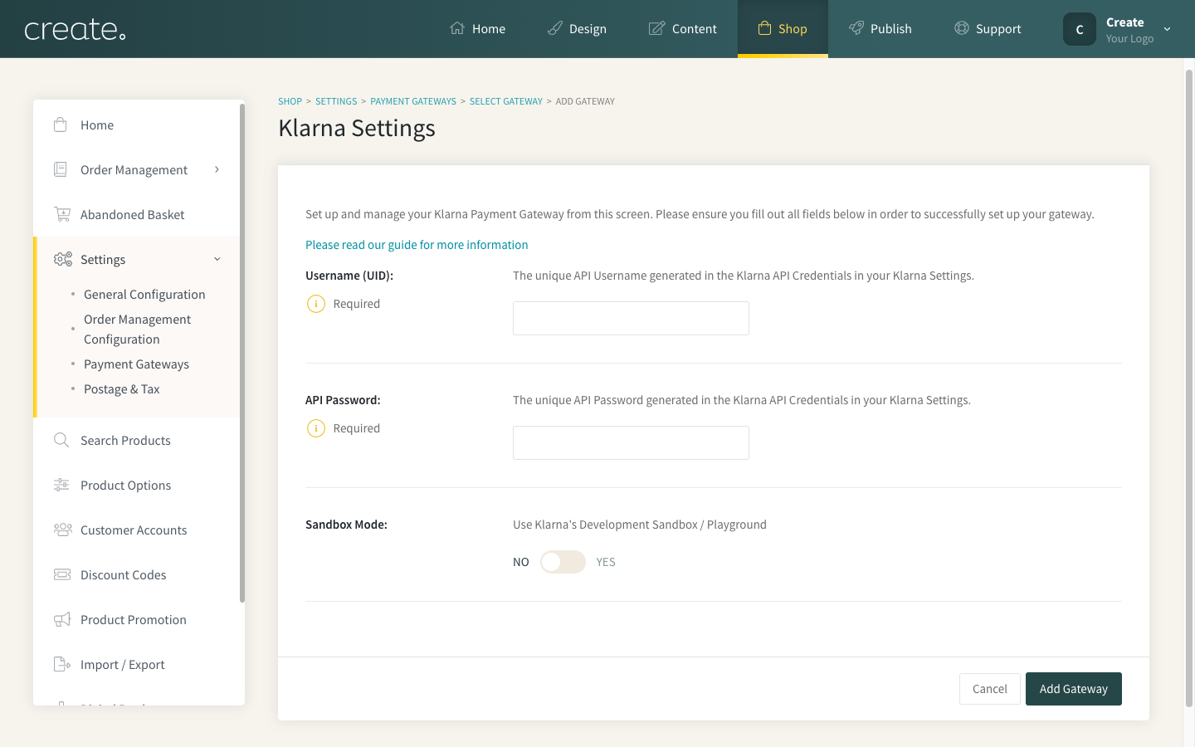Click the Design paintbrush icon

[555, 28]
